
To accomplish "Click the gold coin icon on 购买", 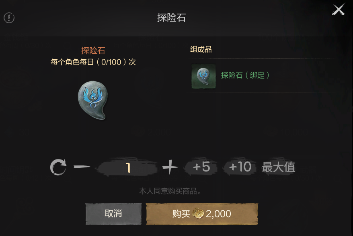I will (198, 213).
